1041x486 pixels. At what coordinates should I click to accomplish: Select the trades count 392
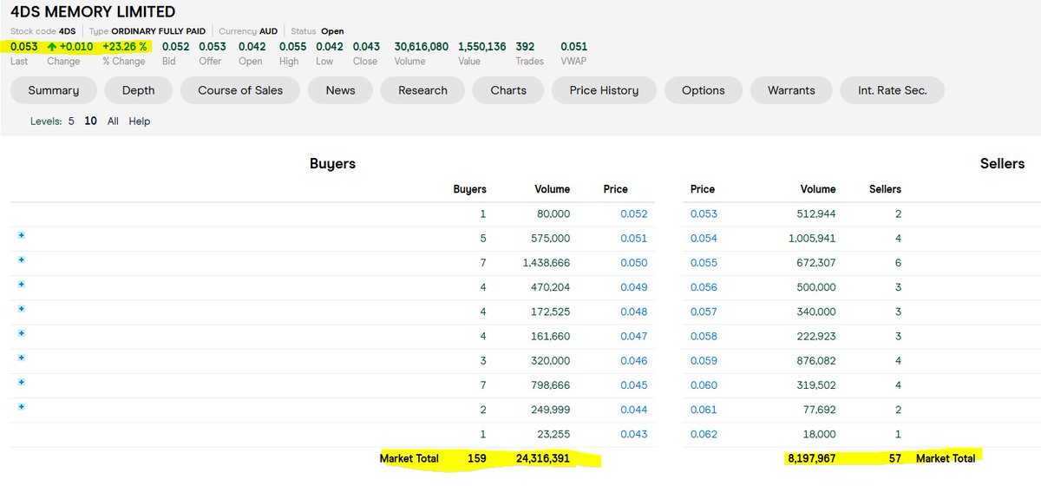pyautogui.click(x=525, y=47)
